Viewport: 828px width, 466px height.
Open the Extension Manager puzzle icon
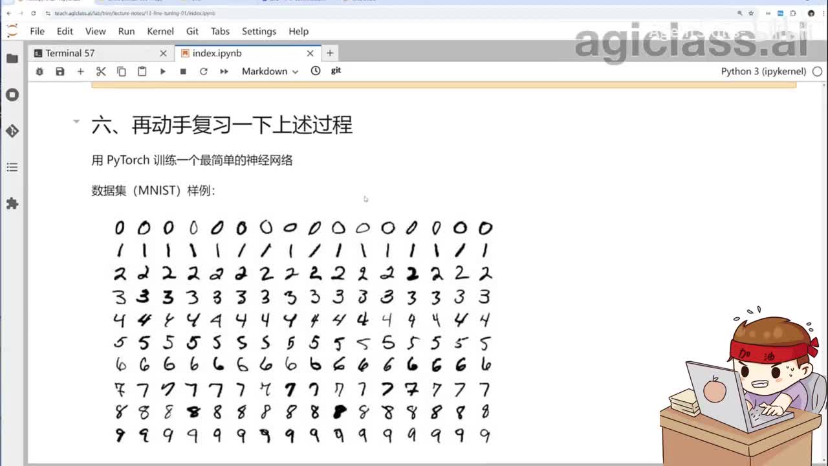click(x=12, y=203)
